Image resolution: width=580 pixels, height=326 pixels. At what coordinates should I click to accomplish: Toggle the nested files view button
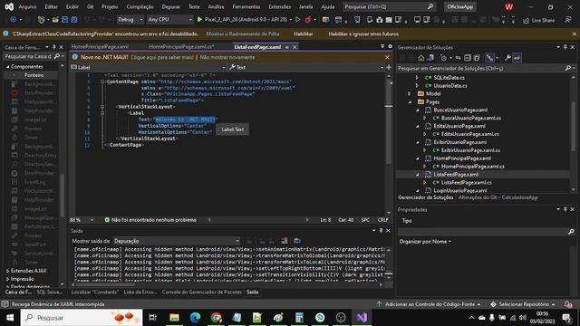tap(490, 58)
